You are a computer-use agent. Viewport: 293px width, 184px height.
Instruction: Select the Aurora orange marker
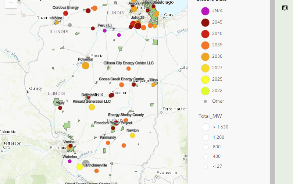[x=134, y=9]
